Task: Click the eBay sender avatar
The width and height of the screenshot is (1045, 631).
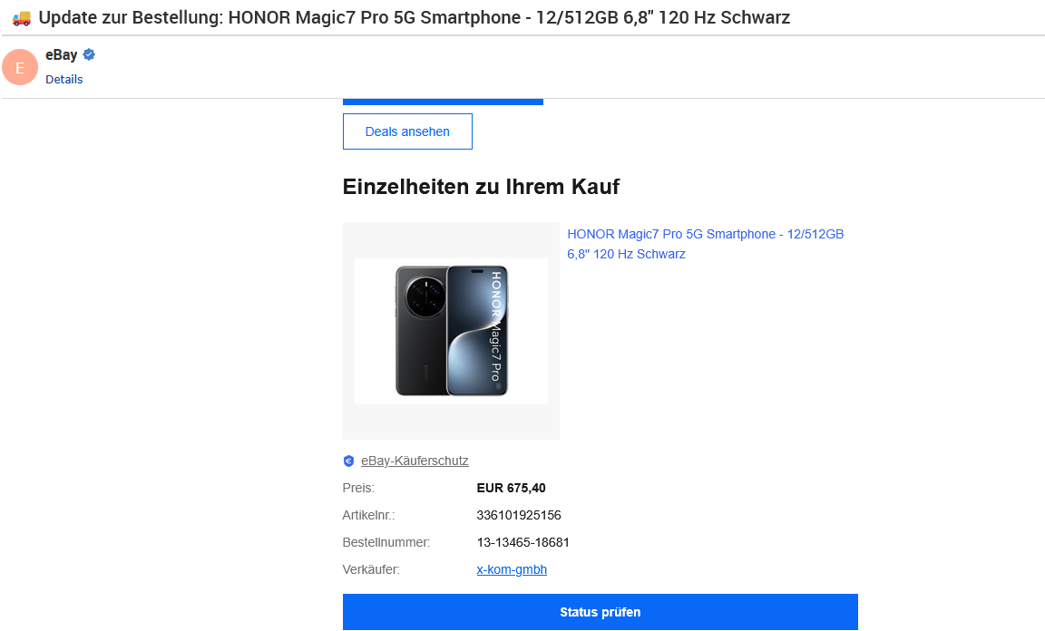Action: pos(20,67)
